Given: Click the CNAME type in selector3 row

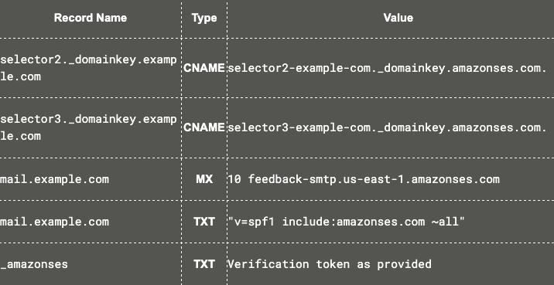Looking at the screenshot, I should coord(204,127).
